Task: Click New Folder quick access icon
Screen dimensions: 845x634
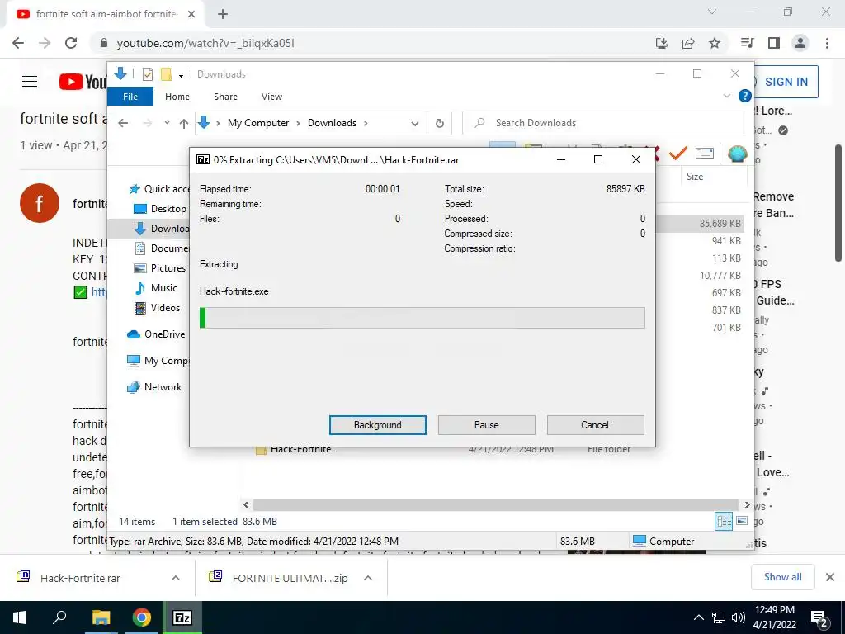Action: click(x=166, y=74)
